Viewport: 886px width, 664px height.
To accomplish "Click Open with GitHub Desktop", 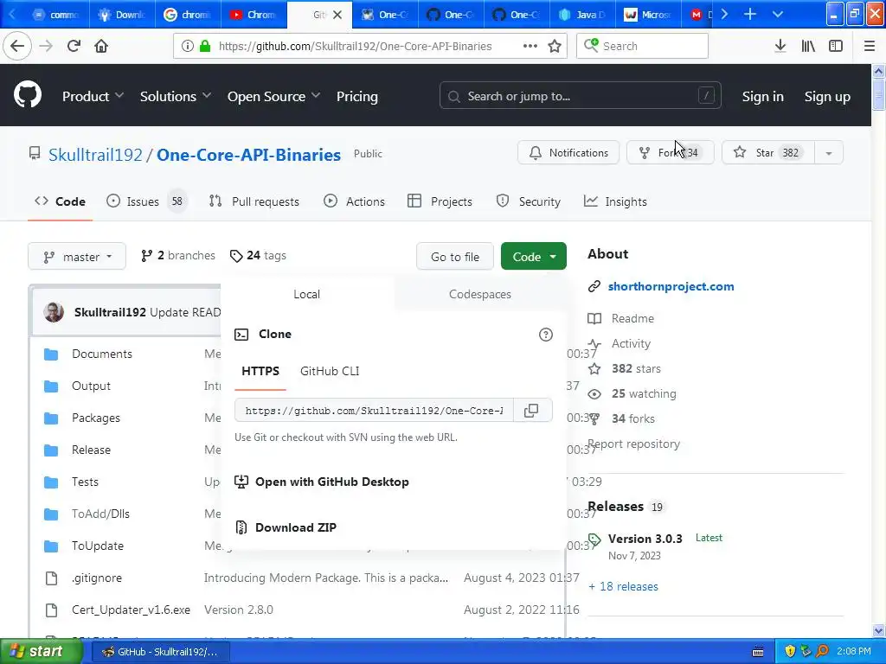I will pyautogui.click(x=322, y=482).
